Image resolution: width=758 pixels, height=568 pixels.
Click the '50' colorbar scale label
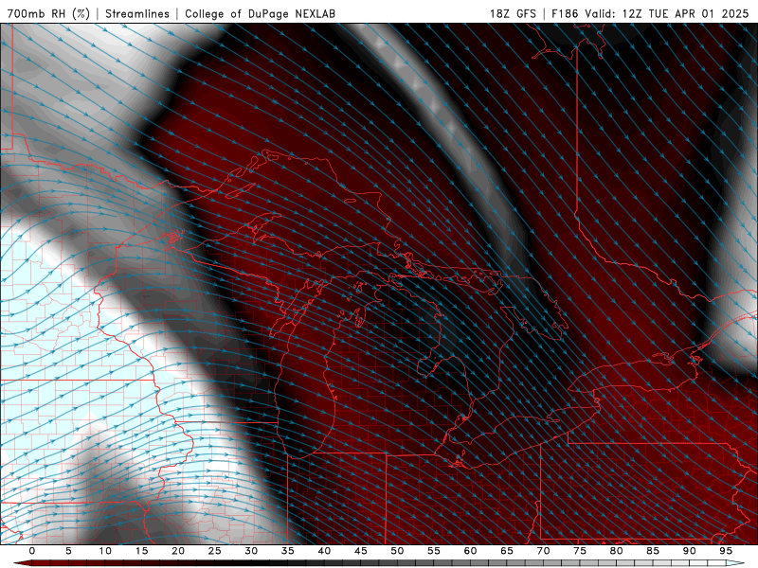click(x=397, y=551)
